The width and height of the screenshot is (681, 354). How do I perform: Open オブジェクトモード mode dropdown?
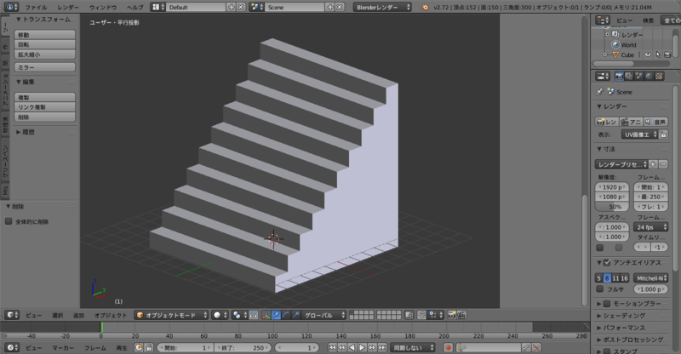[x=171, y=315]
